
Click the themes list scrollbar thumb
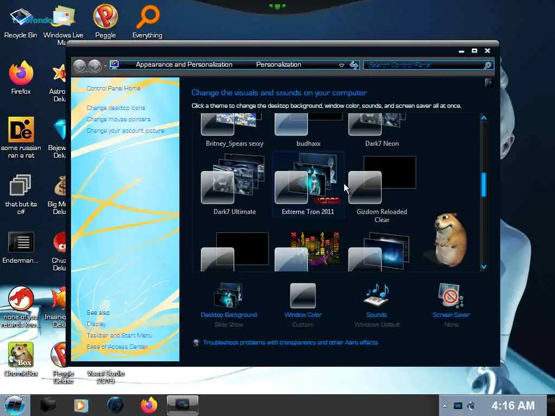[484, 184]
